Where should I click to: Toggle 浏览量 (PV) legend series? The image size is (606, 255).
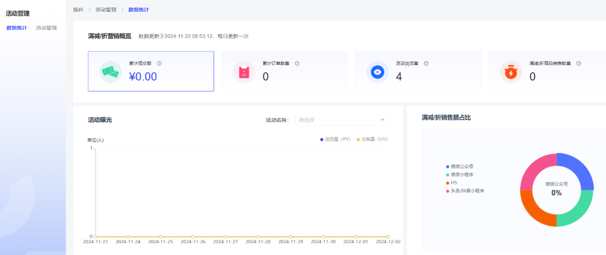coord(335,139)
